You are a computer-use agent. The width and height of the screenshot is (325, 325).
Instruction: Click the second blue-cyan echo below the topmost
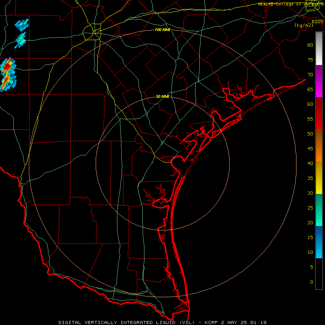[x=21, y=40]
